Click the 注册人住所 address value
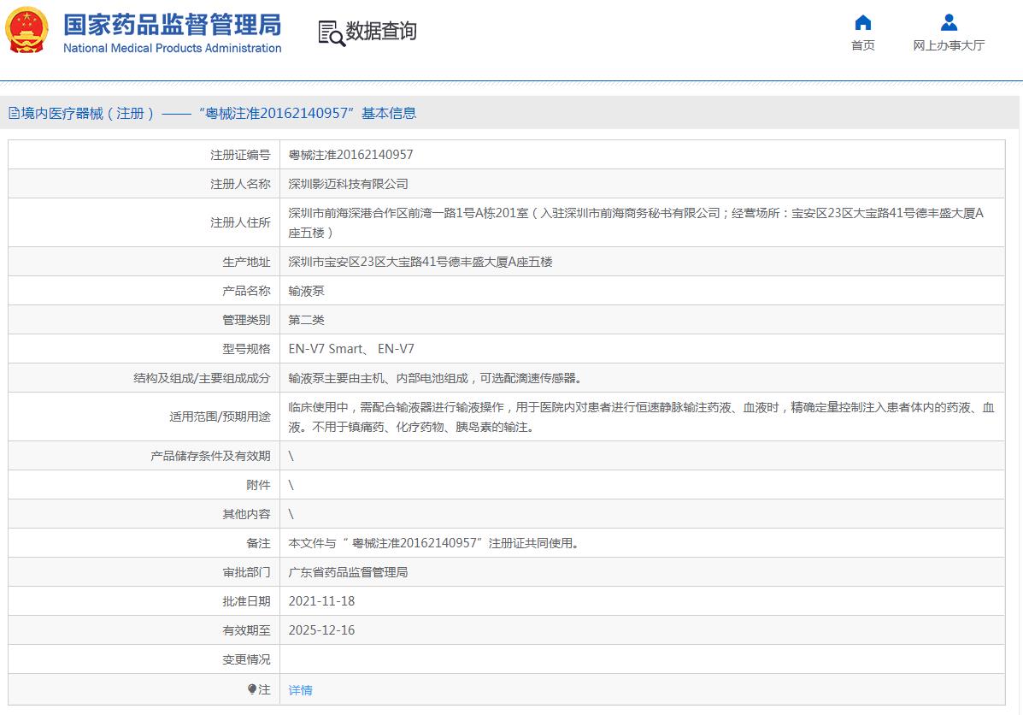 coord(636,222)
